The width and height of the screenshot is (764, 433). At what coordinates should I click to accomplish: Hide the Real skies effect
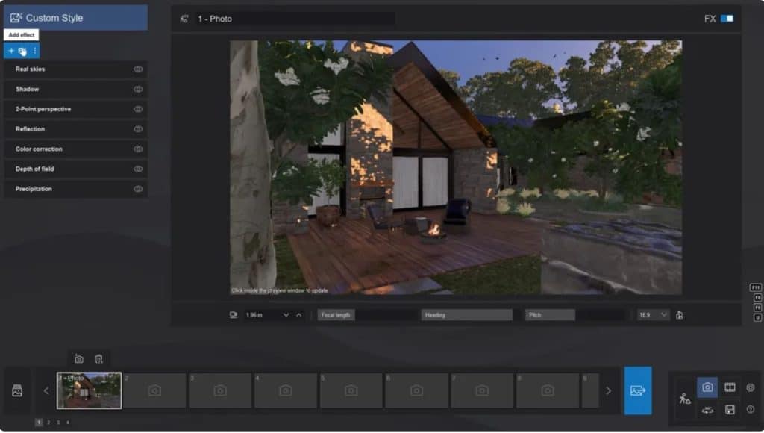tap(137, 69)
